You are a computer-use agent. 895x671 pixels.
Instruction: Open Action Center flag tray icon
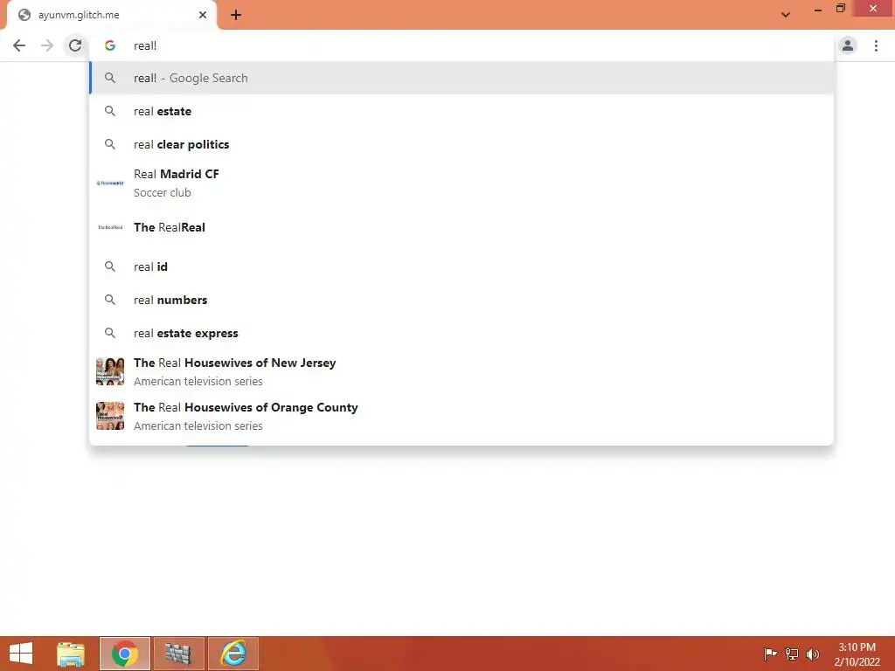(770, 654)
